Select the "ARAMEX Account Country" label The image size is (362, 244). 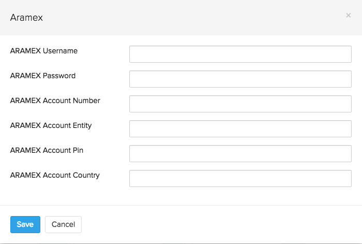click(x=55, y=175)
